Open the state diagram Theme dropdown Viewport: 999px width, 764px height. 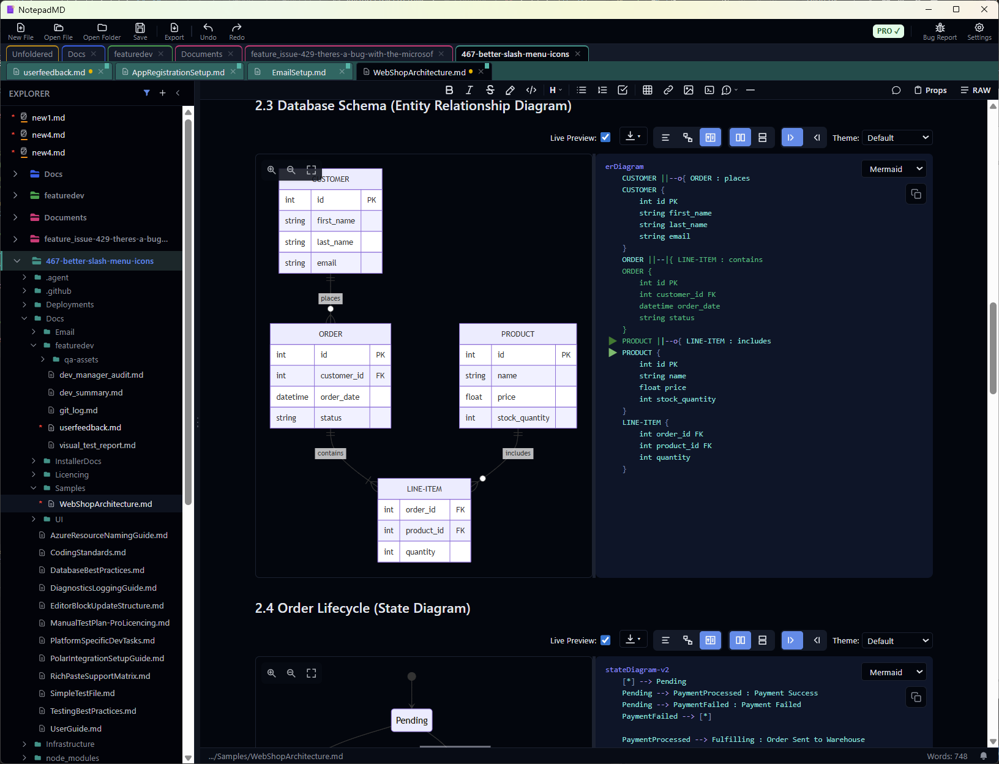click(897, 641)
